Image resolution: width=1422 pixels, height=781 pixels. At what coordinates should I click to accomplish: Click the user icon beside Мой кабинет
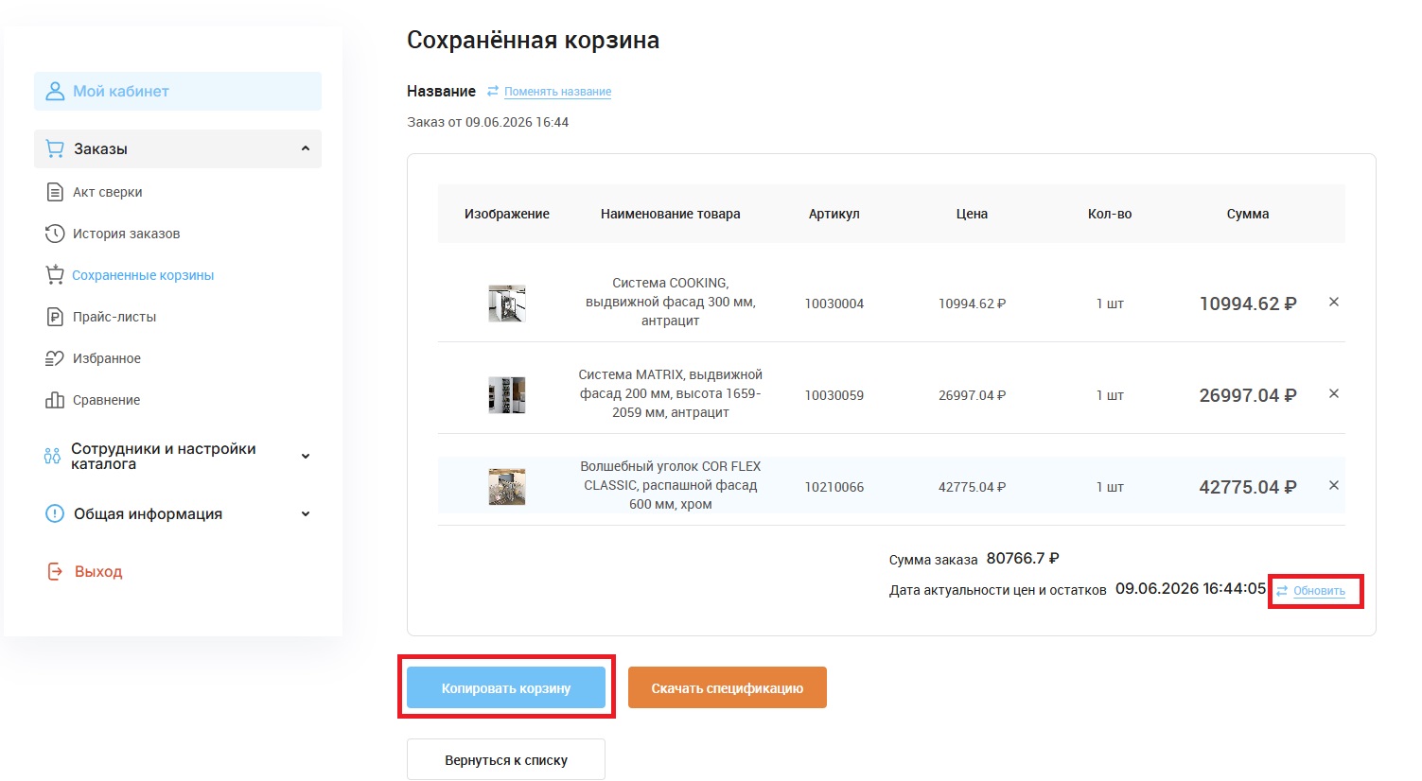55,91
